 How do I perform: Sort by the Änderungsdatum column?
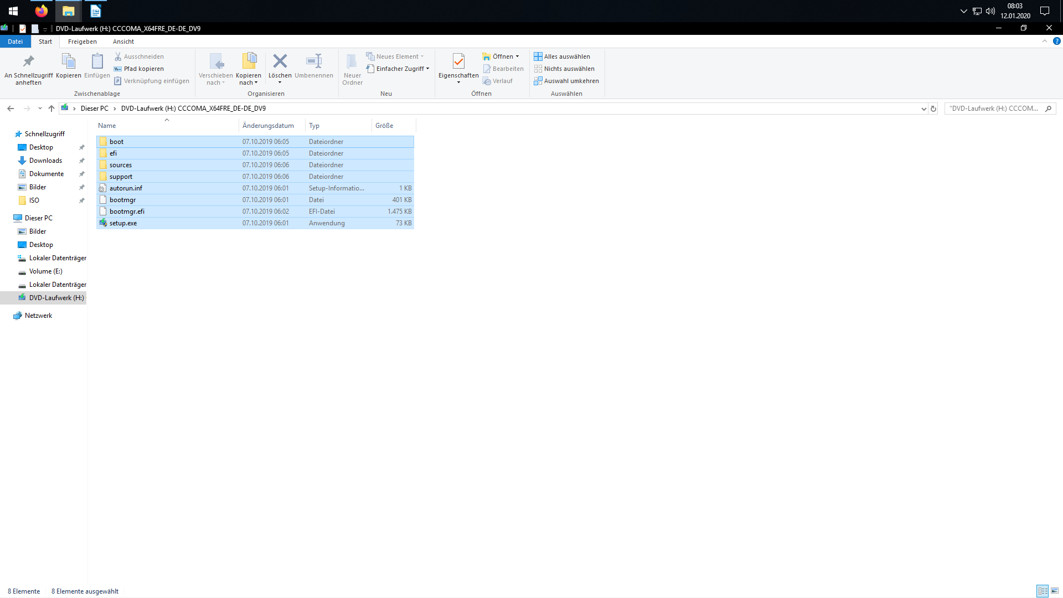tap(272, 126)
